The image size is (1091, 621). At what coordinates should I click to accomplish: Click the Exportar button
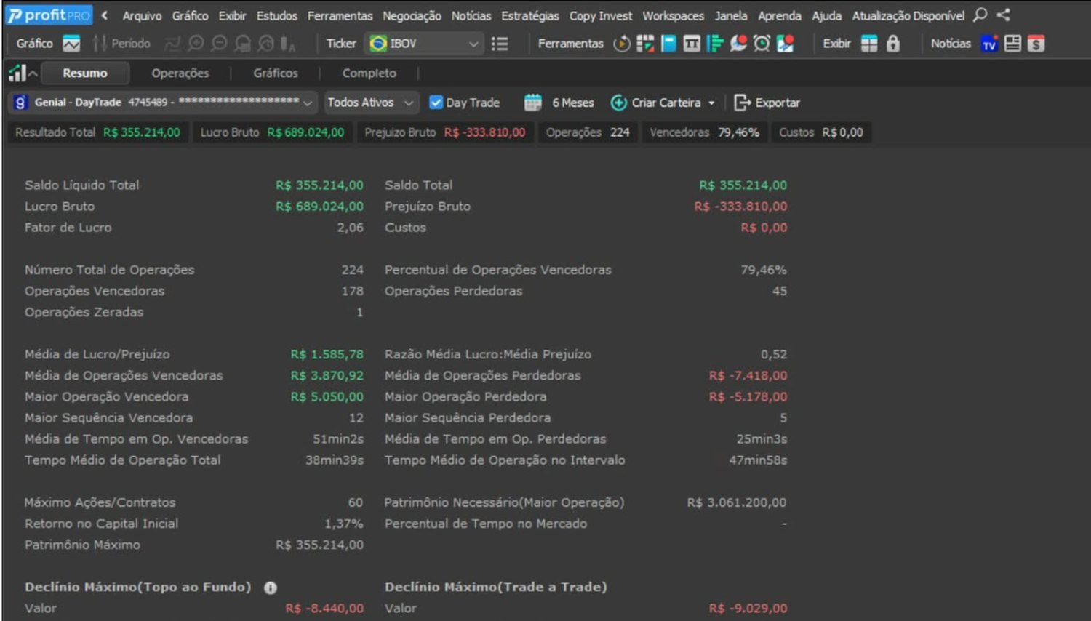coord(767,103)
